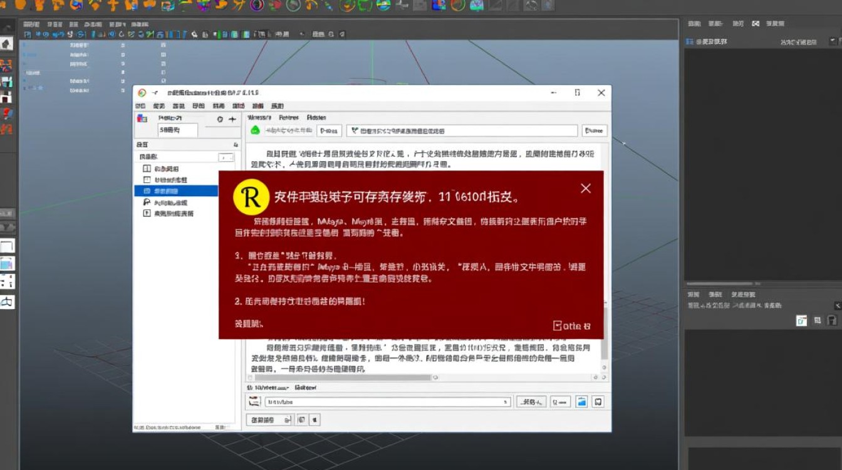Maximize the front dialog window
The height and width of the screenshot is (470, 842).
coord(577,93)
